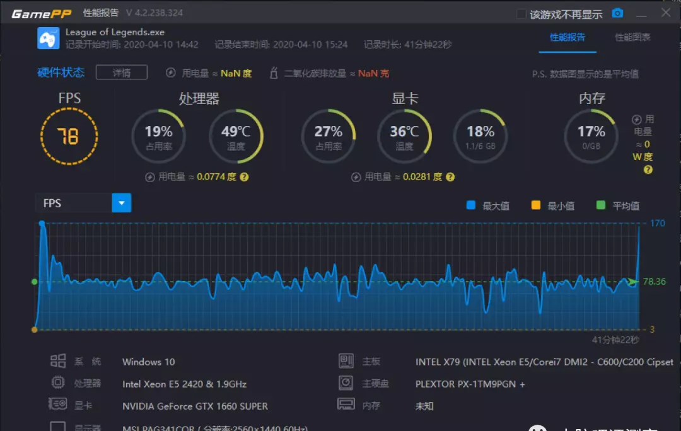
Task: Click the League of Legends game icon
Action: click(48, 38)
